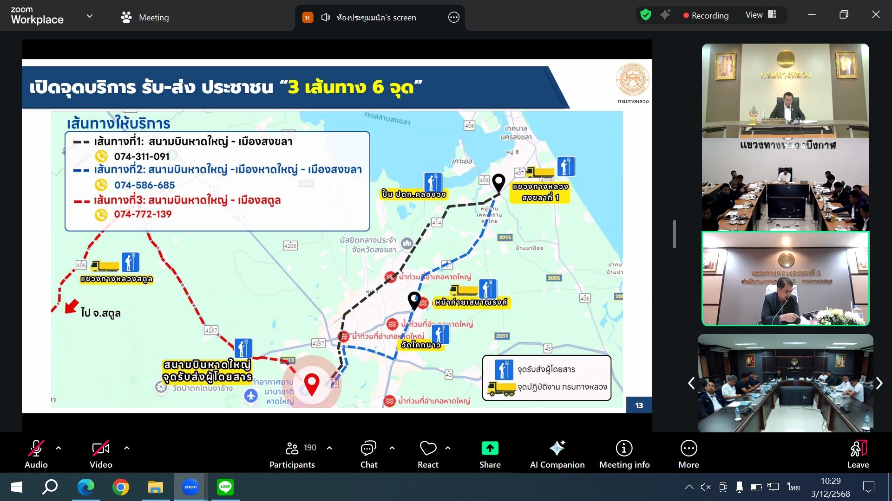The image size is (892, 501).
Task: Open shared screen options ellipsis
Action: click(453, 18)
